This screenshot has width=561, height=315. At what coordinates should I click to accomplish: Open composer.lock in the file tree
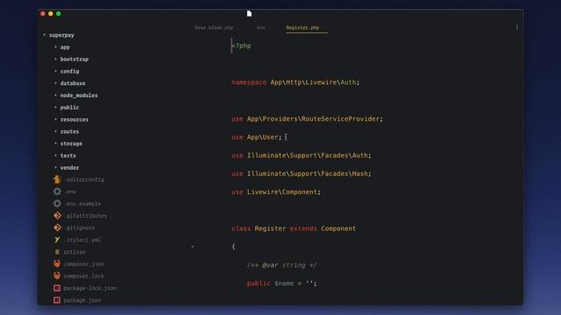(84, 276)
